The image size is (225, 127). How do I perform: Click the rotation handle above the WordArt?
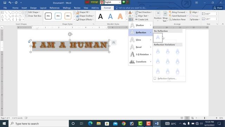coord(70,34)
